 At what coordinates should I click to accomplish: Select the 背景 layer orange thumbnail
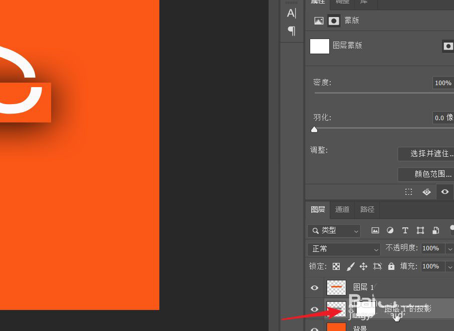pos(336,327)
